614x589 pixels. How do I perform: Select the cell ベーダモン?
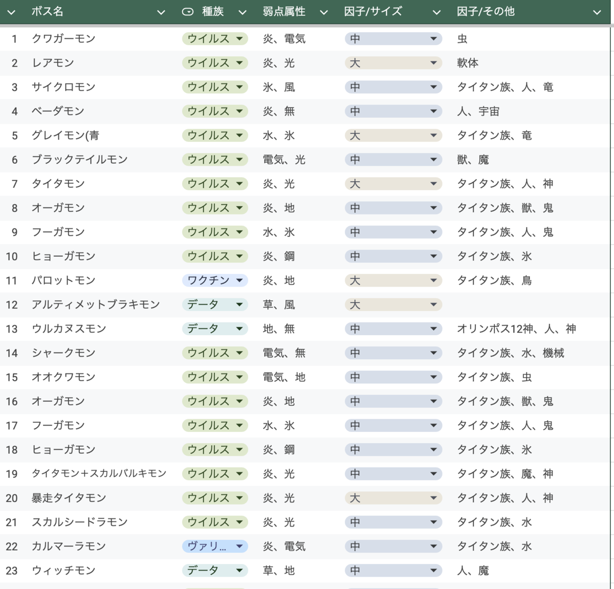[x=58, y=111]
